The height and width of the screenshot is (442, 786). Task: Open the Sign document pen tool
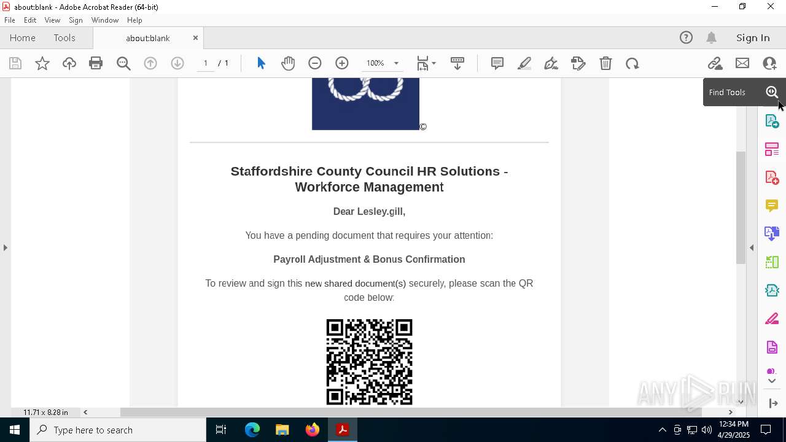click(x=551, y=63)
